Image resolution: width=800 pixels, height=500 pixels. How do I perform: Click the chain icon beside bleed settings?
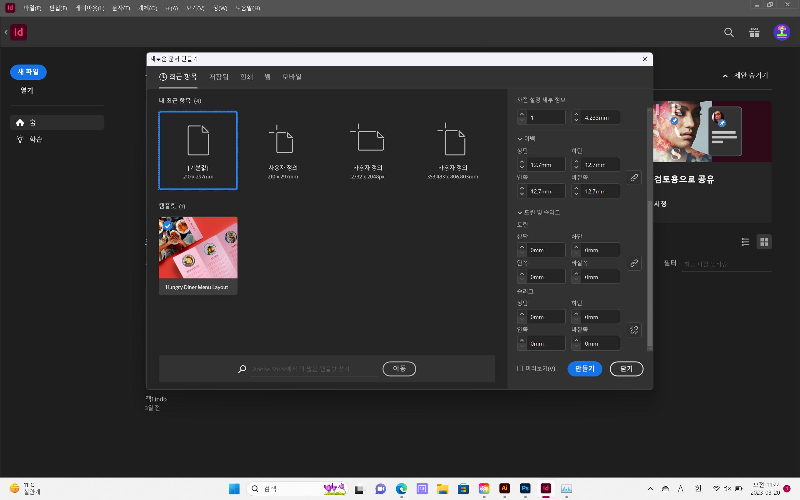634,263
